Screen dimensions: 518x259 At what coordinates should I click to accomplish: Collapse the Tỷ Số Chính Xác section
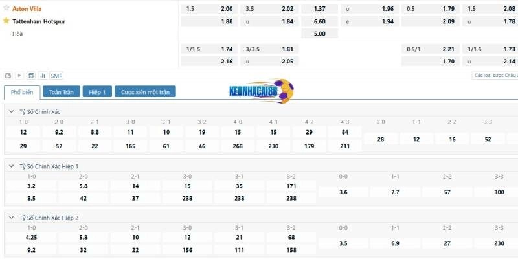click(x=11, y=111)
